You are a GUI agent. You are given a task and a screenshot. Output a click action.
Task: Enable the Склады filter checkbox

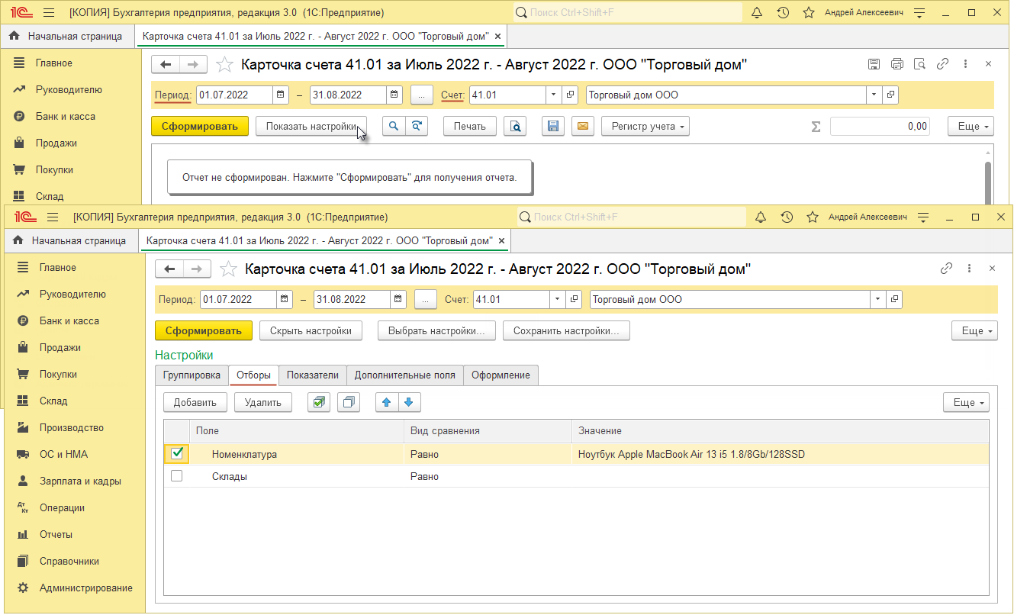click(x=177, y=476)
